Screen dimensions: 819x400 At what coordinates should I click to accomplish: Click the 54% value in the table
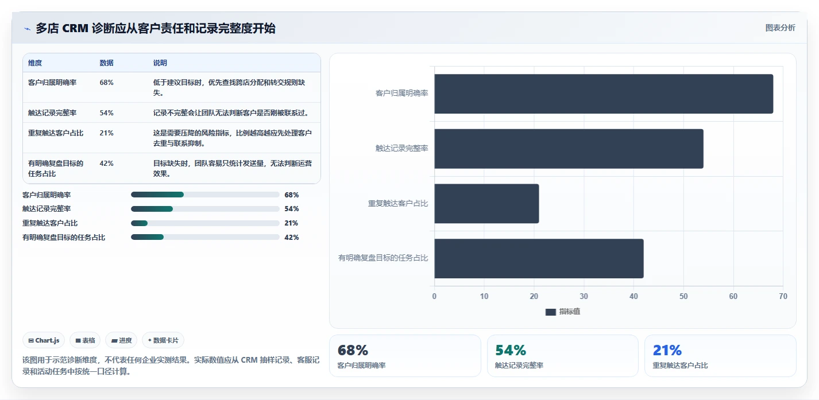[x=106, y=112]
